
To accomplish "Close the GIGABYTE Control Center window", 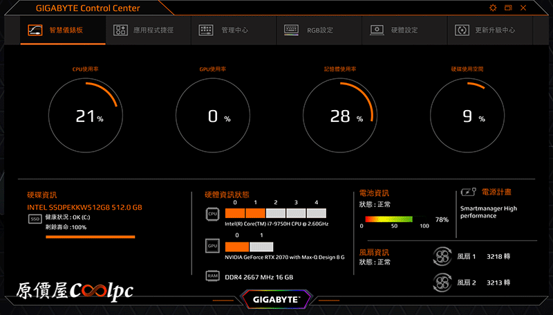I will pyautogui.click(x=523, y=8).
